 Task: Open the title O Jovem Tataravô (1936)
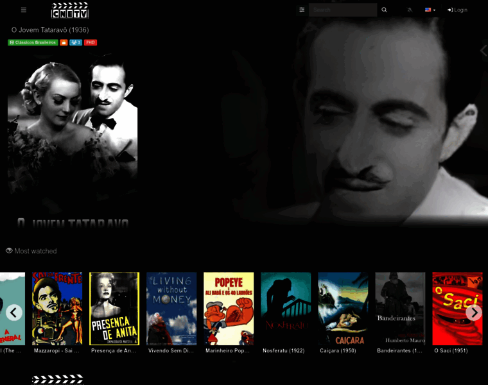coord(50,30)
